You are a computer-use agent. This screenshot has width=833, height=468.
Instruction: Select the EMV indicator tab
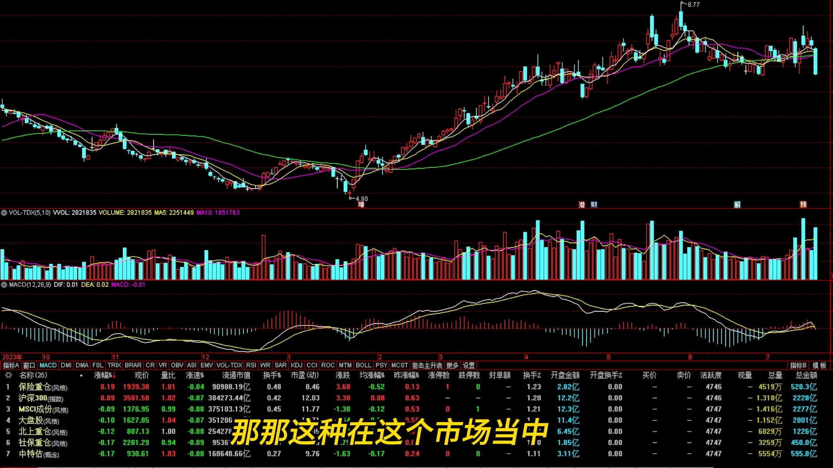[x=207, y=365]
